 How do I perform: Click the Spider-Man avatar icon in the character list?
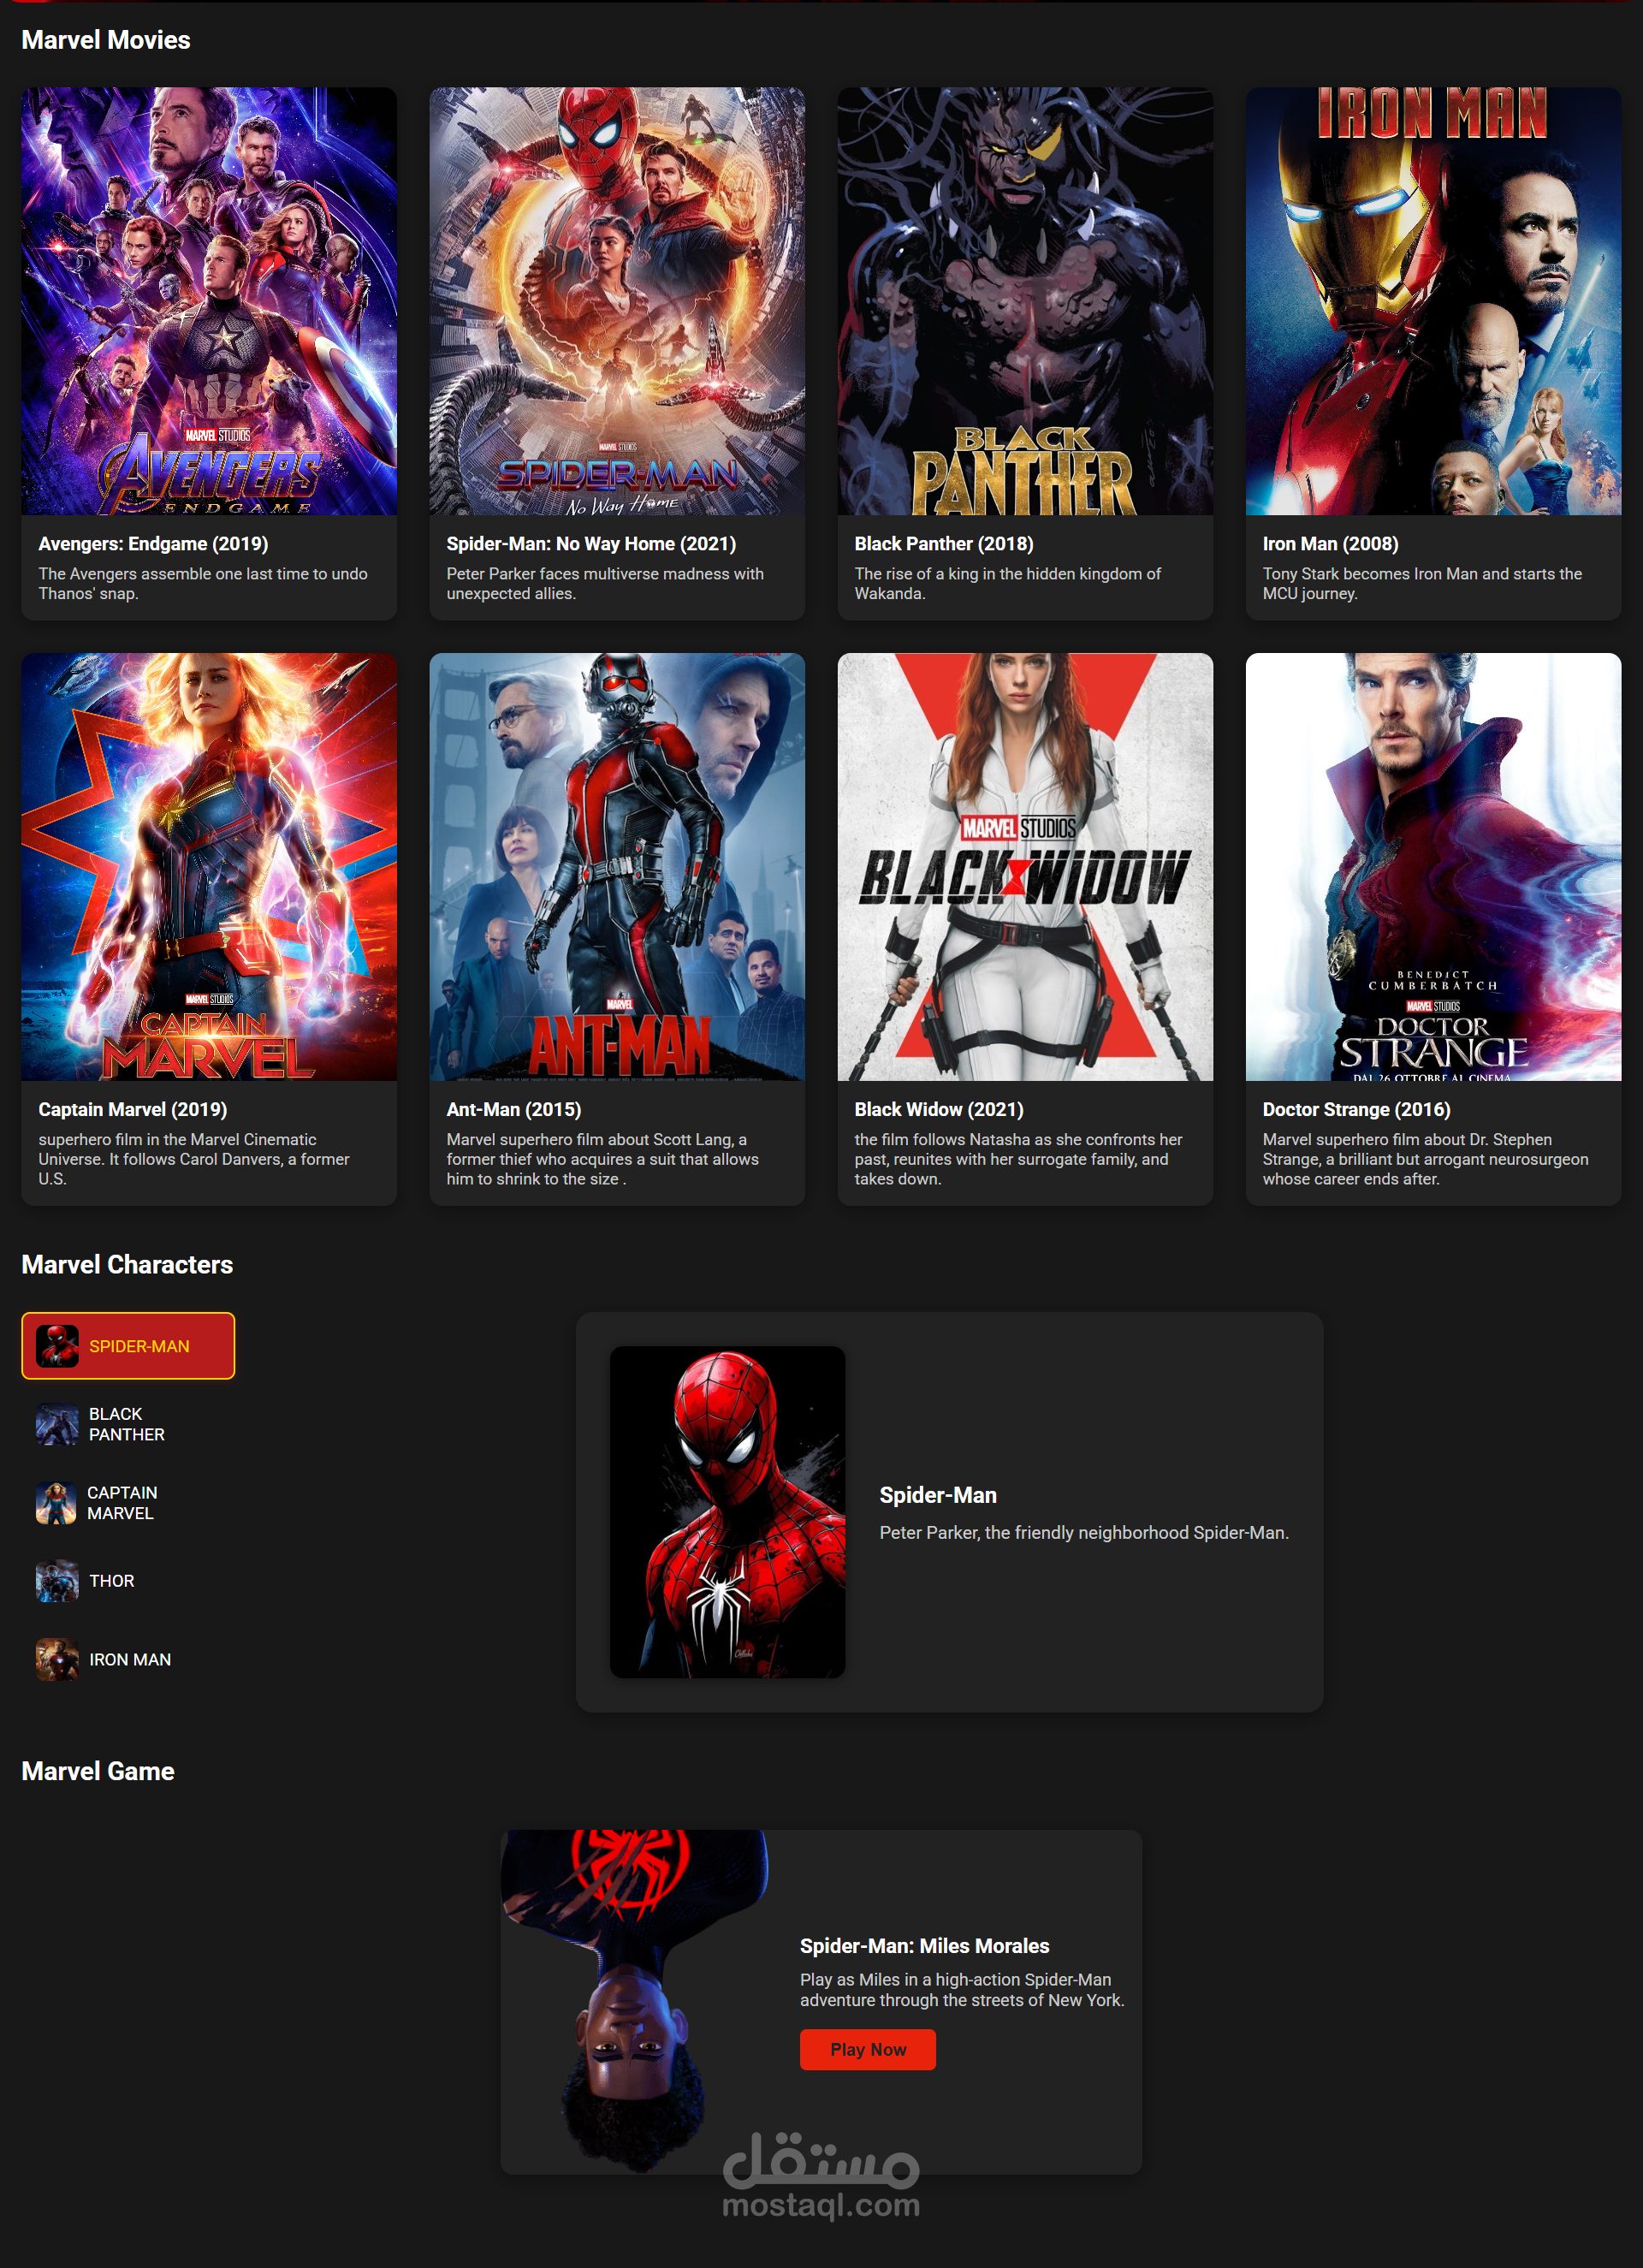(x=57, y=1346)
